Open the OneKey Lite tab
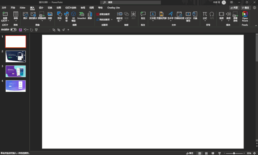Image resolution: width=258 pixels, height=155 pixels. point(113,8)
